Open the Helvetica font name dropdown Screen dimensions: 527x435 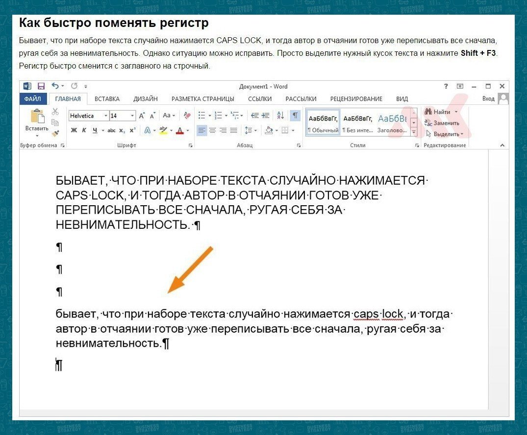(105, 116)
